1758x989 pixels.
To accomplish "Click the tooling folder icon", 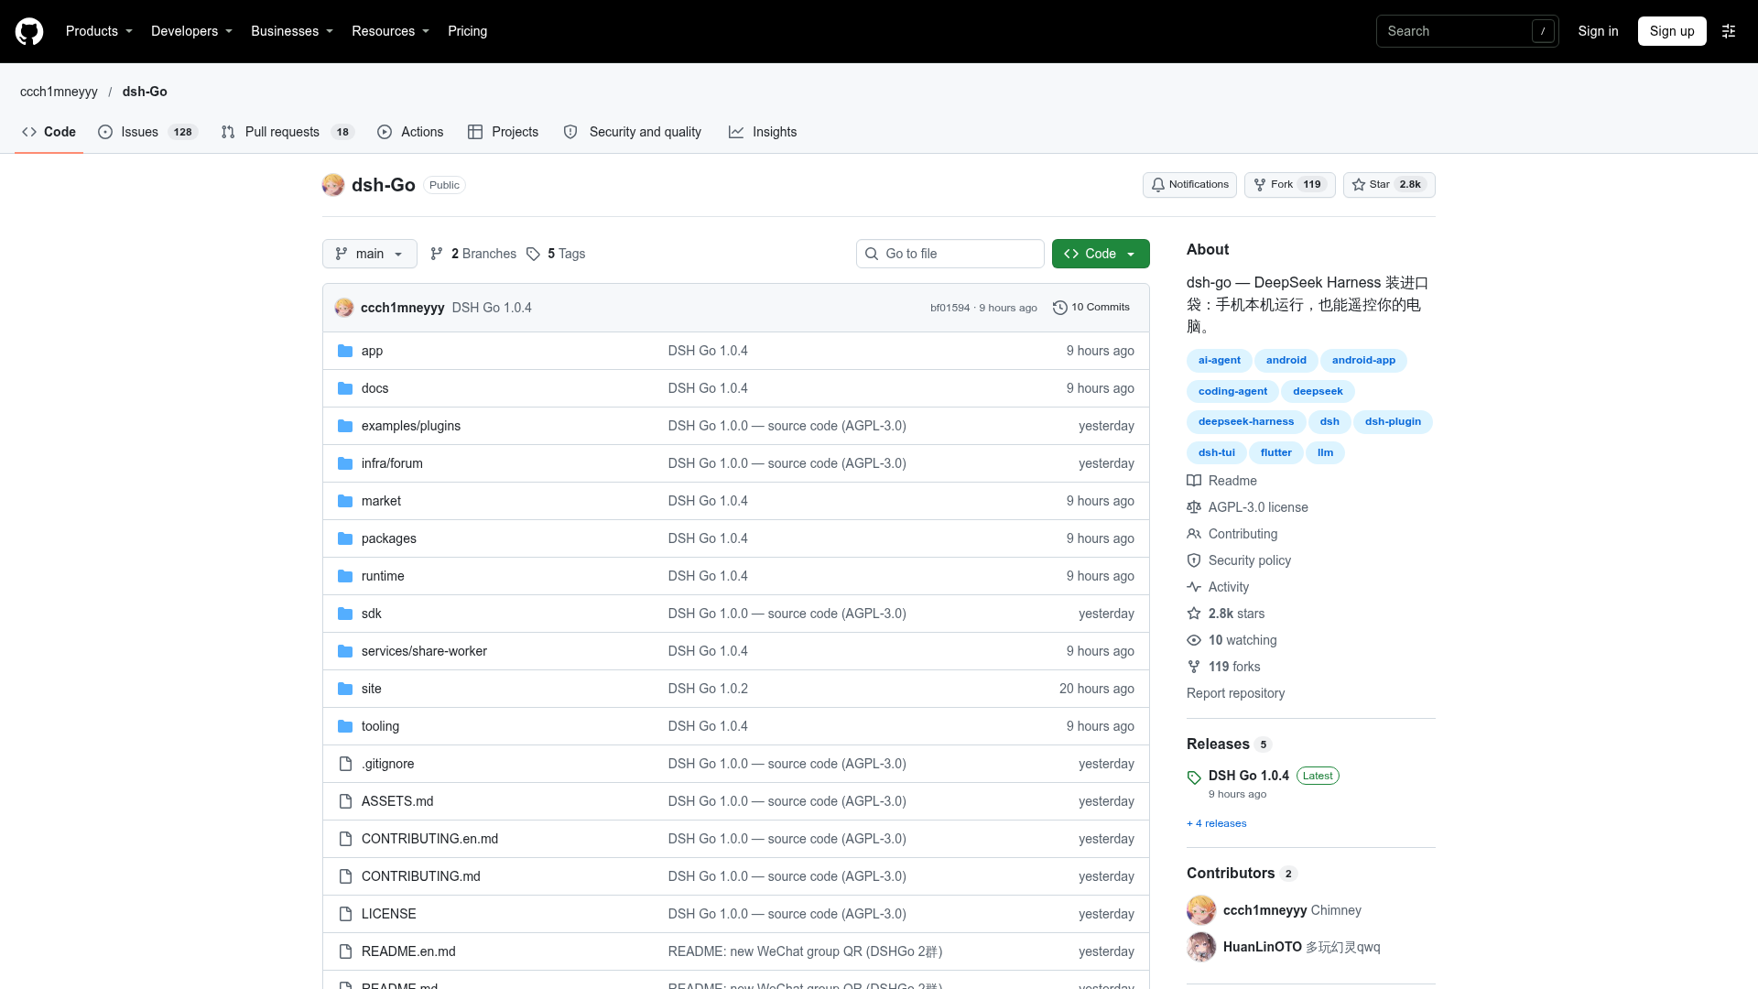I will point(345,726).
